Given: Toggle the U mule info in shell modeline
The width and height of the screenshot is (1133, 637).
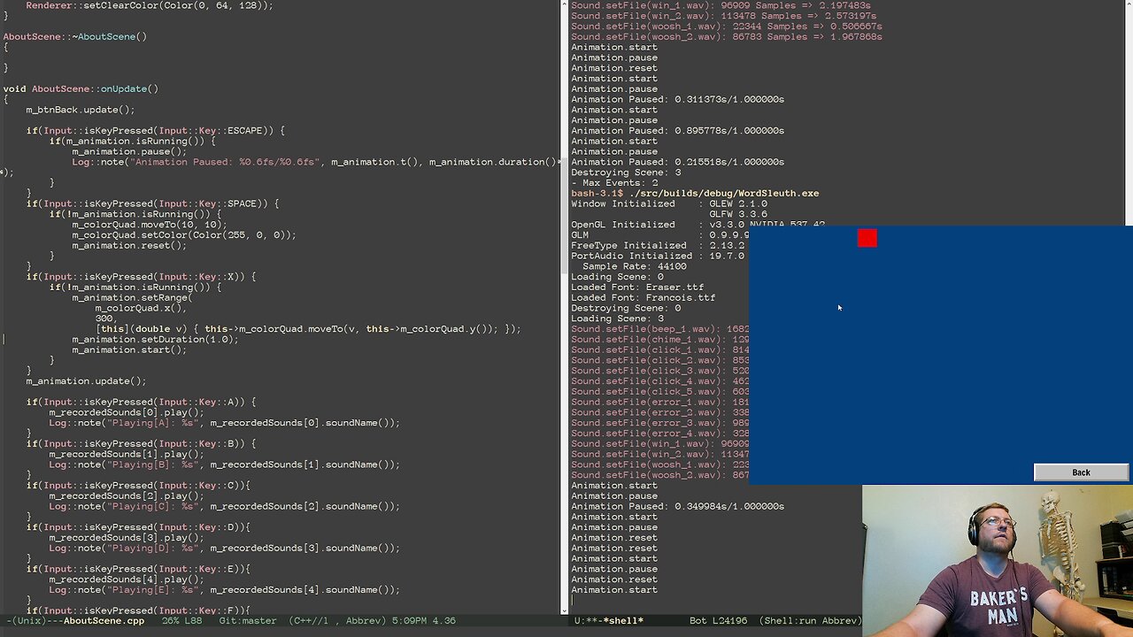Looking at the screenshot, I should 576,620.
